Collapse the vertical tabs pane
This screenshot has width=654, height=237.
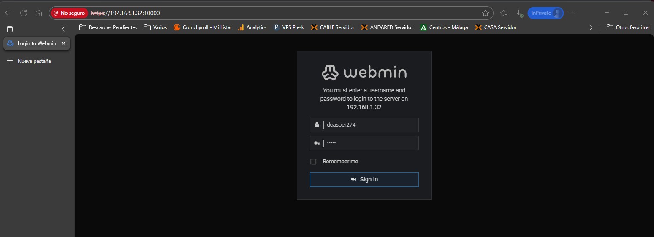(x=63, y=29)
